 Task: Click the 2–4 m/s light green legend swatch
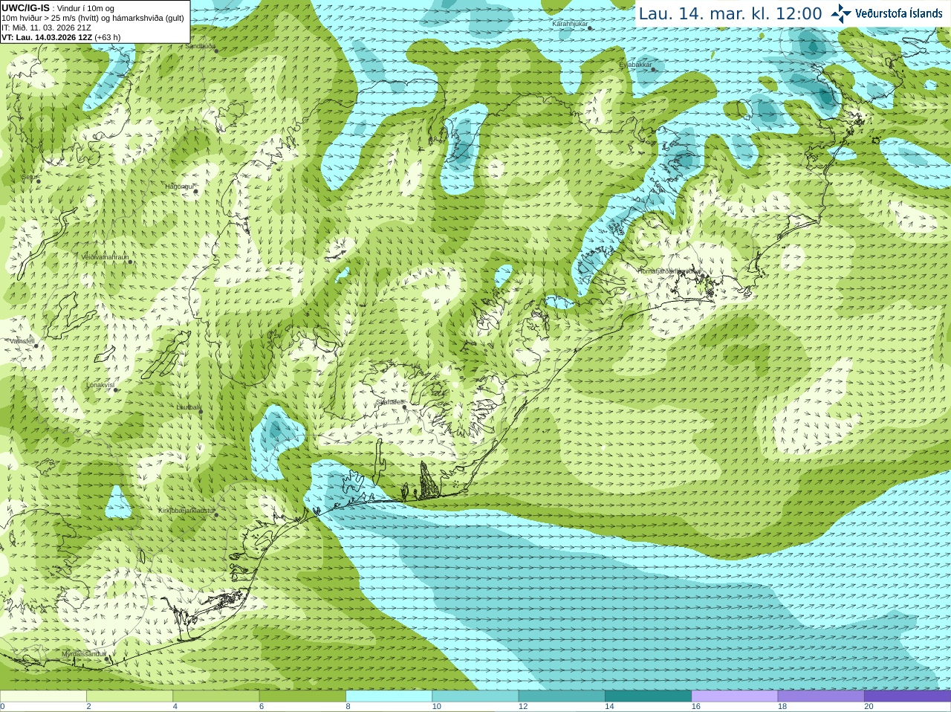pyautogui.click(x=129, y=696)
